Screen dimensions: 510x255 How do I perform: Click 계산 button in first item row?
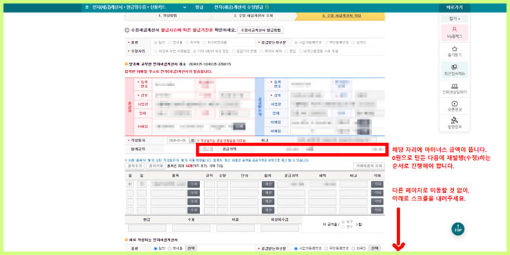coord(268,184)
